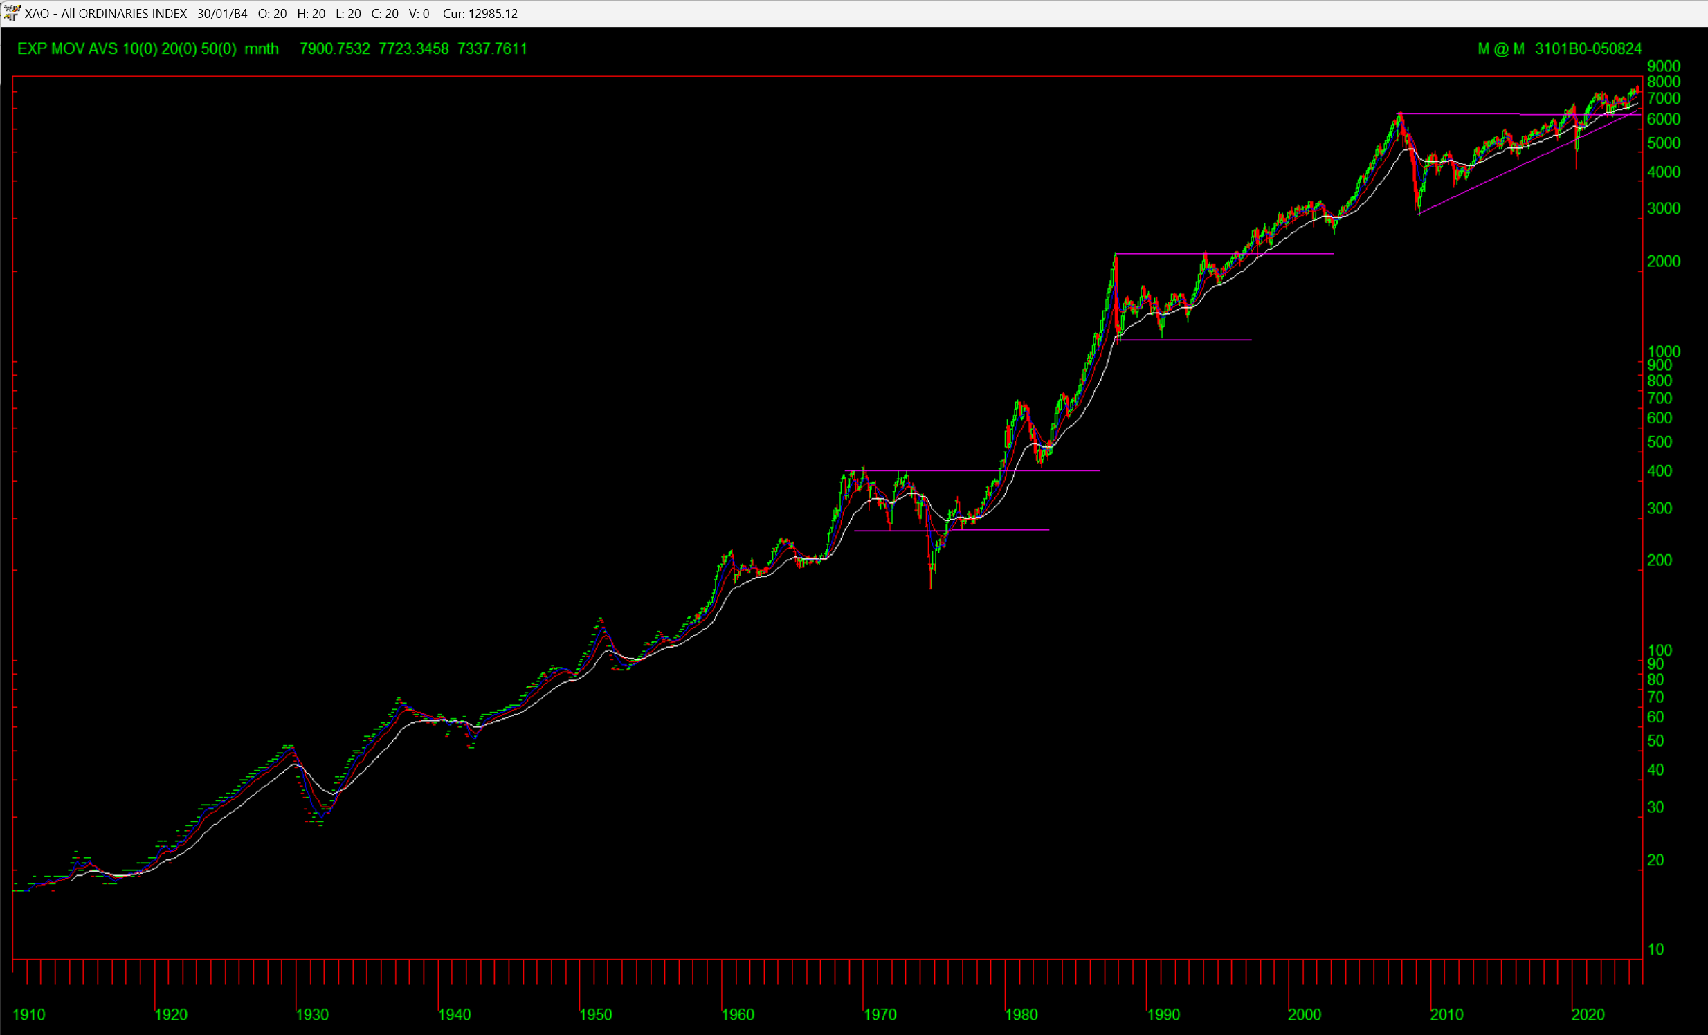Click the 2000 year label on time axis
Screen dimensions: 1708x1035
click(x=1305, y=1015)
